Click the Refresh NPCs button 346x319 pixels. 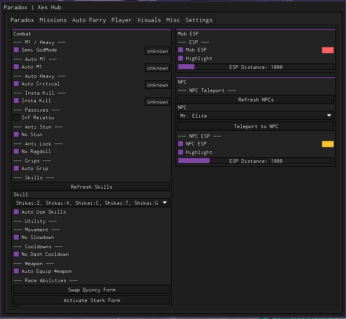click(x=256, y=99)
